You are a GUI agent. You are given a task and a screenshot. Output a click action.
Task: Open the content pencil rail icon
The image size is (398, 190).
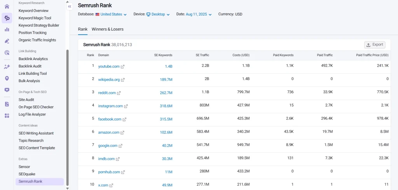[7, 41]
